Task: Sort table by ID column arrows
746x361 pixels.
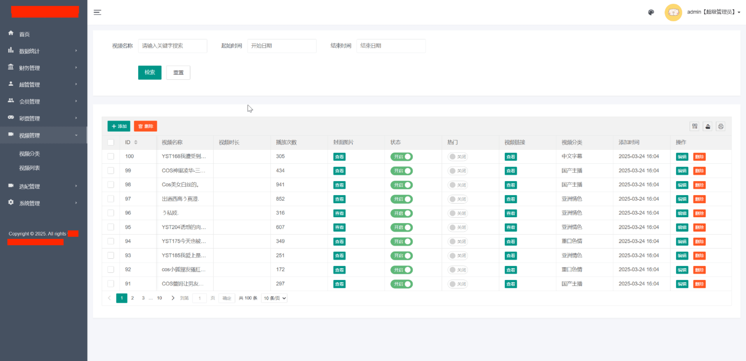Action: [136, 142]
